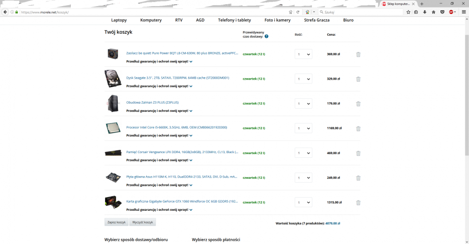
Task: Open quantity dropdown for Gigabyte GTX 1060
Action: coord(303,202)
